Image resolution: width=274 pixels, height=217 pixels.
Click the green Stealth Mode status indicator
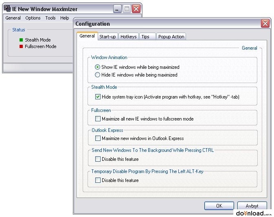click(21, 40)
